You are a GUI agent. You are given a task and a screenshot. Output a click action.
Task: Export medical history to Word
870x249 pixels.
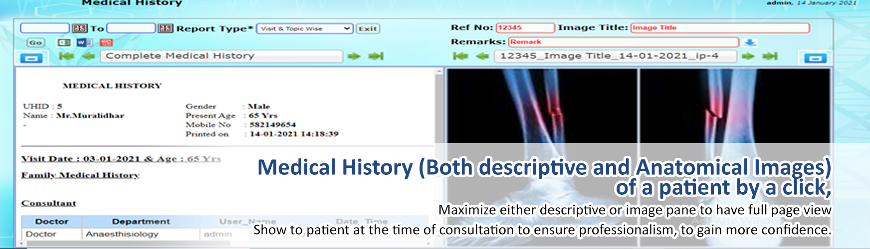[84, 43]
